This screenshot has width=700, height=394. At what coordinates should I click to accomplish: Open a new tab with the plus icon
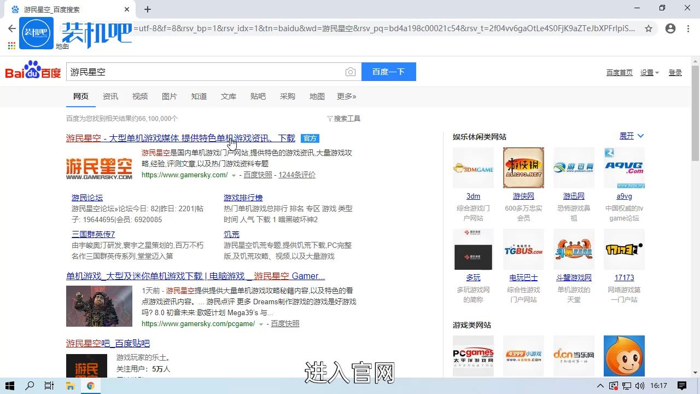[148, 9]
